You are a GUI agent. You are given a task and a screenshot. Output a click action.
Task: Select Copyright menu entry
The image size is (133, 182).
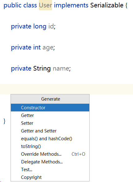50,177
